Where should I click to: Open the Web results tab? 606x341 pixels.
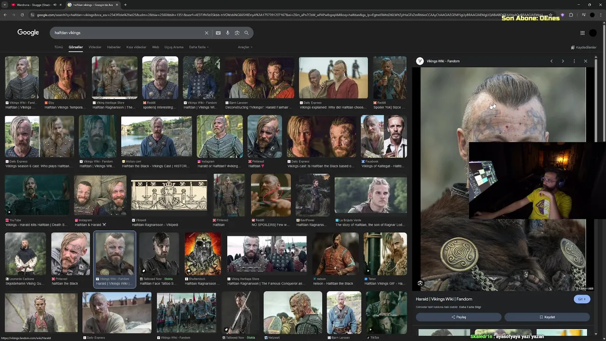(x=155, y=47)
